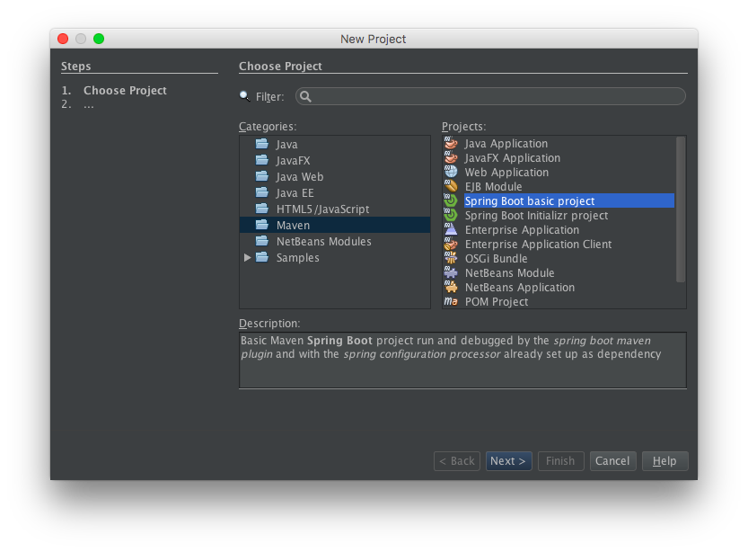Click the Web Application globe icon
Screen dimensions: 748x552
(451, 172)
